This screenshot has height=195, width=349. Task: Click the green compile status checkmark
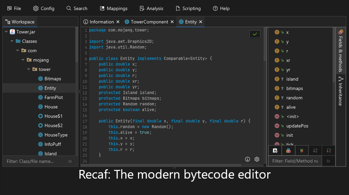pyautogui.click(x=255, y=34)
